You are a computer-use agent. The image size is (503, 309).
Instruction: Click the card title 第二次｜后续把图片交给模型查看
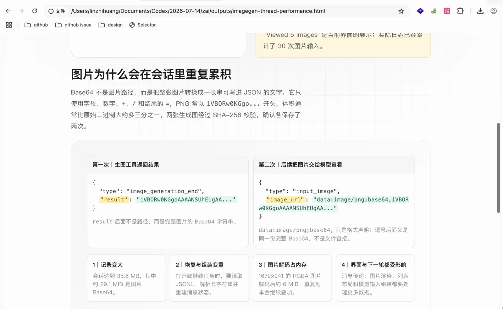300,165
